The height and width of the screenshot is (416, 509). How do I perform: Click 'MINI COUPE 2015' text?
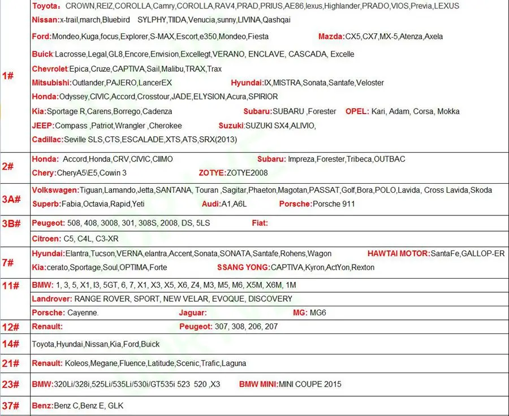[310, 384]
